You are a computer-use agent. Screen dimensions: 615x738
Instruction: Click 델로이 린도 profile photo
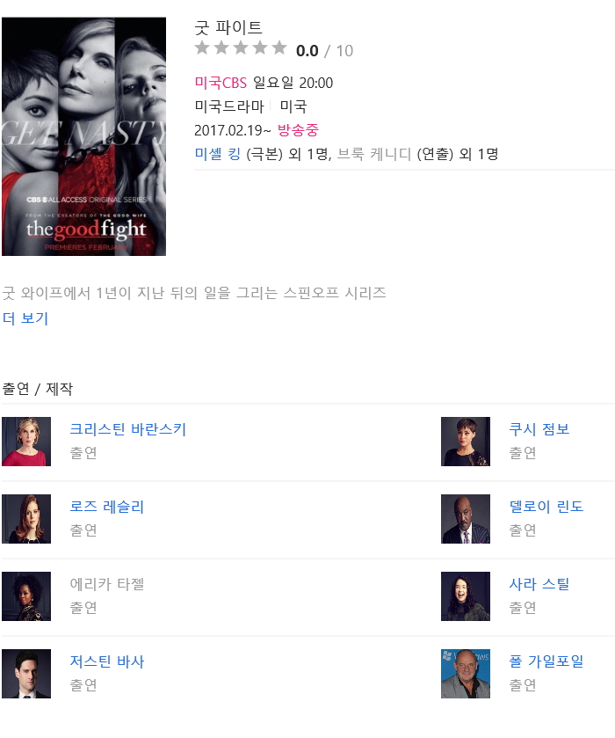tap(466, 519)
